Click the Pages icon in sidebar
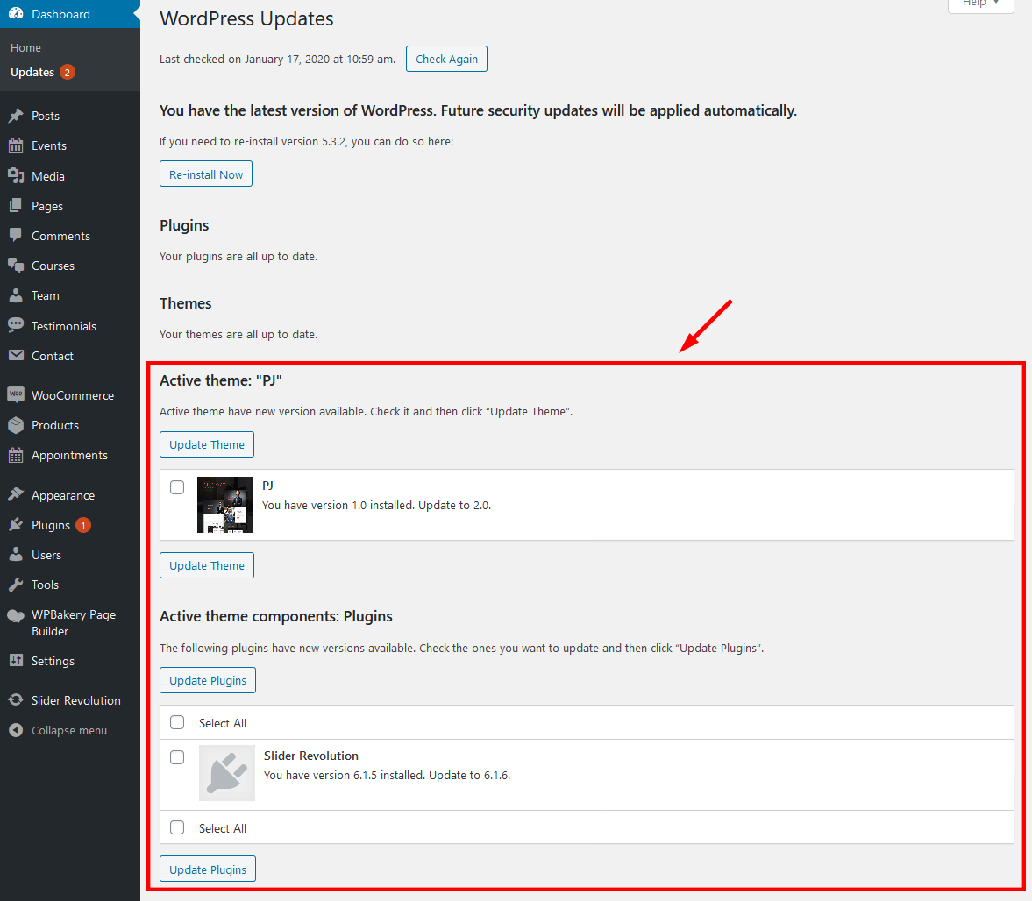 [16, 206]
